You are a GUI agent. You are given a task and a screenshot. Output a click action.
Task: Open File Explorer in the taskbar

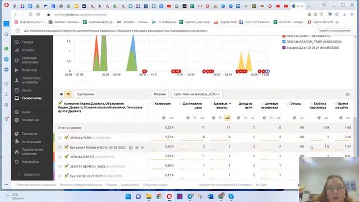pyautogui.click(x=149, y=196)
